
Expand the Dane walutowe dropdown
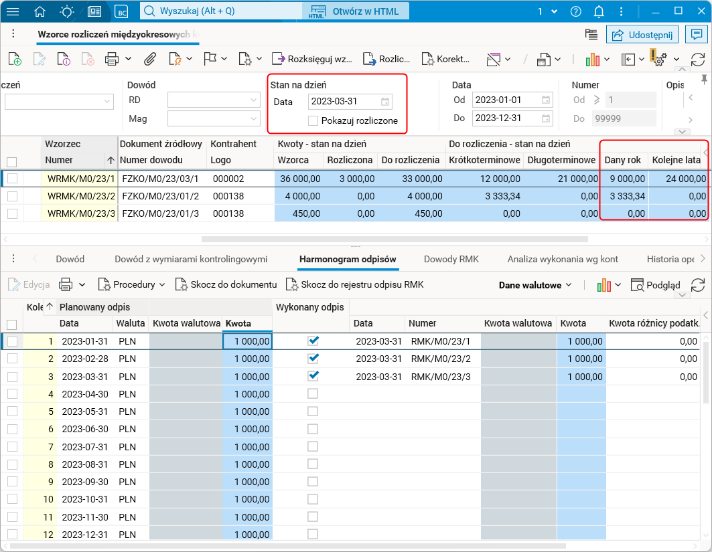tap(535, 285)
